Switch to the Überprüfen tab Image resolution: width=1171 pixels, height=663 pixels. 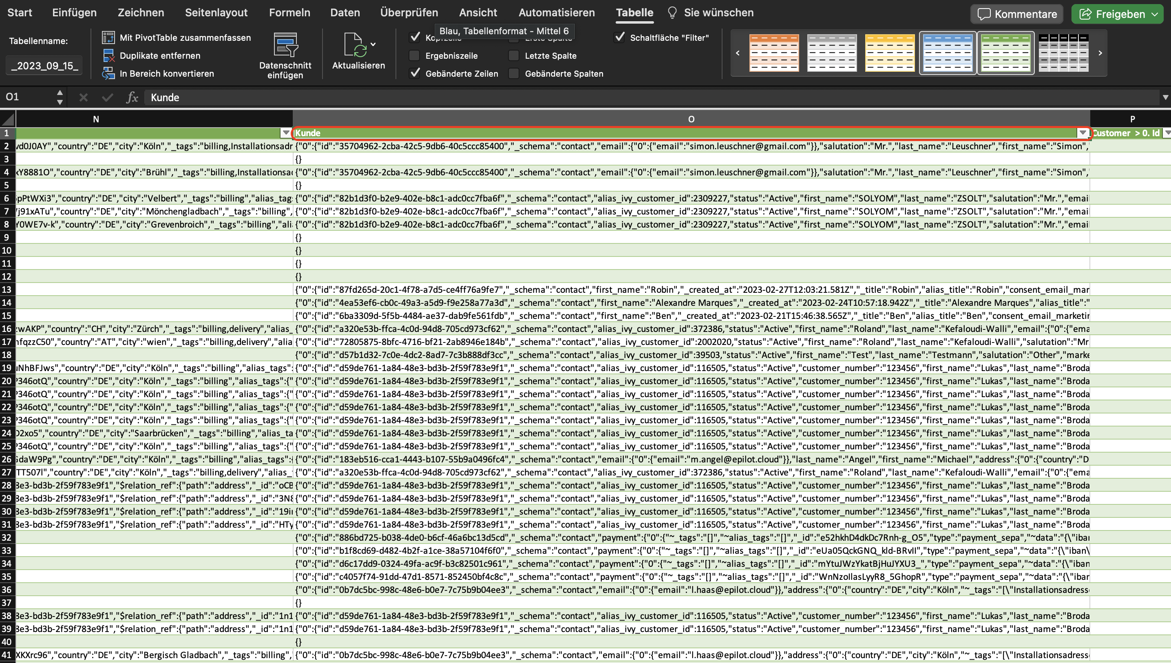tap(409, 13)
